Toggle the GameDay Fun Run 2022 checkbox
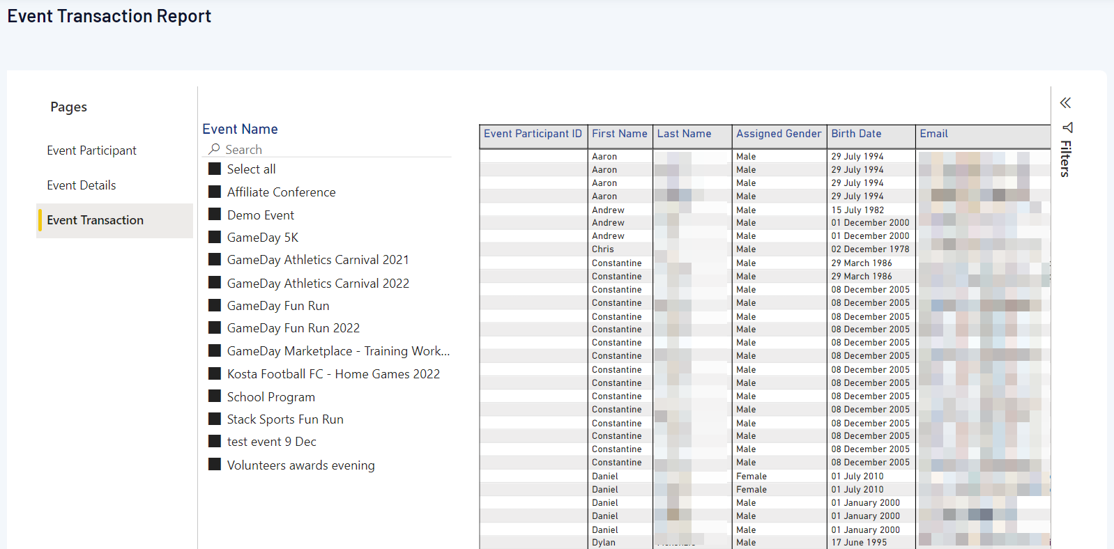This screenshot has height=549, width=1114. click(215, 327)
